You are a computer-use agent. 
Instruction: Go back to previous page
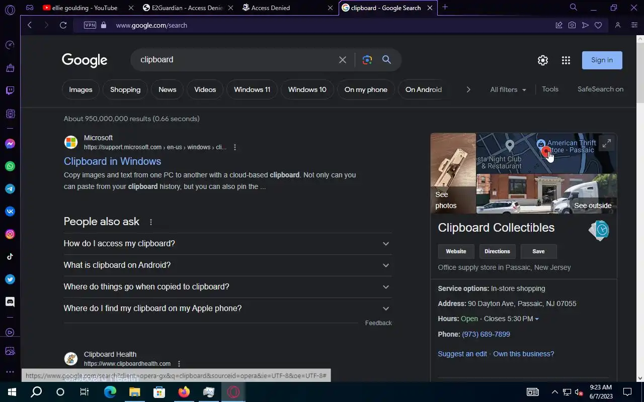[x=30, y=25]
